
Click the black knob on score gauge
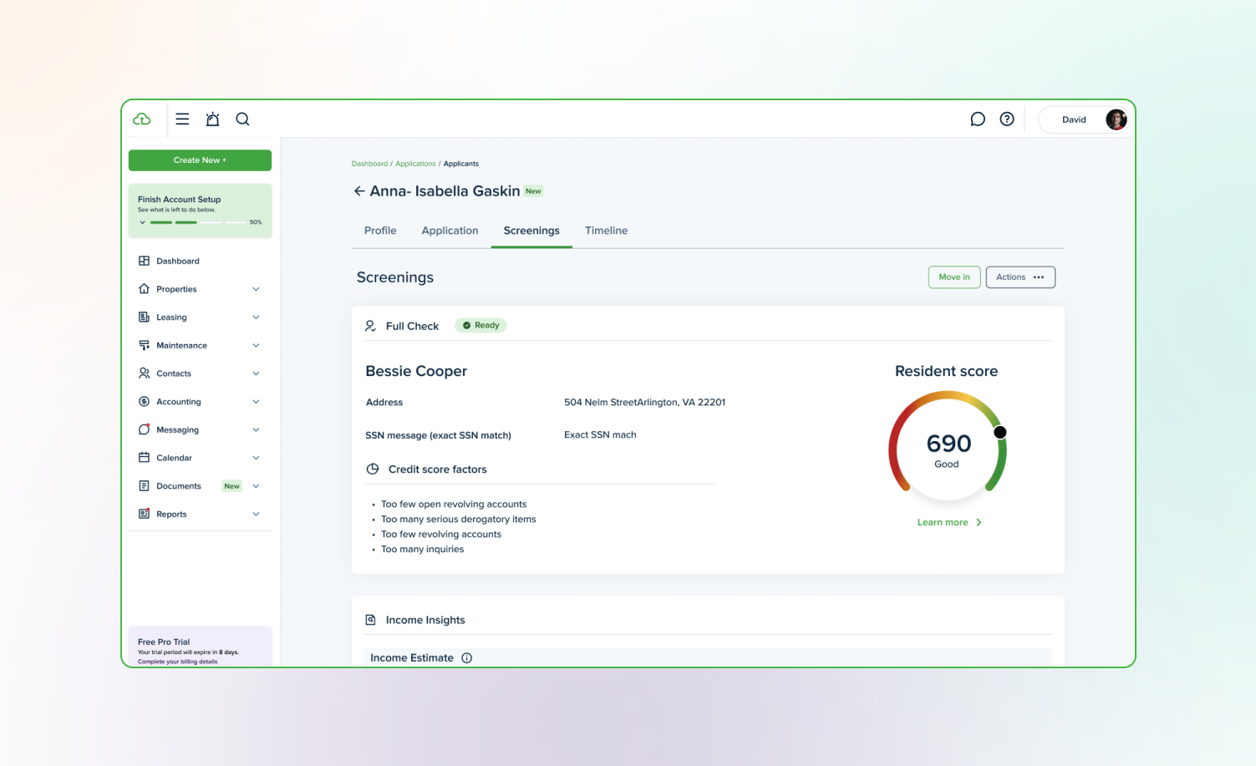pyautogui.click(x=999, y=432)
